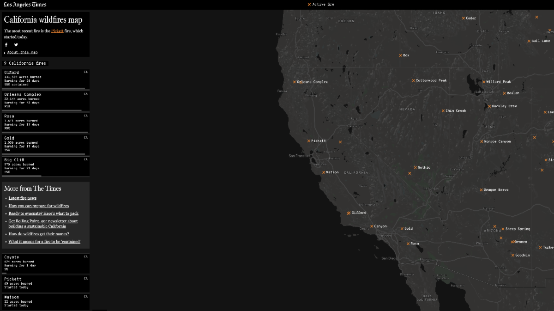The image size is (554, 311).
Task: Click the Chin Creek fire marker
Action: point(443,111)
